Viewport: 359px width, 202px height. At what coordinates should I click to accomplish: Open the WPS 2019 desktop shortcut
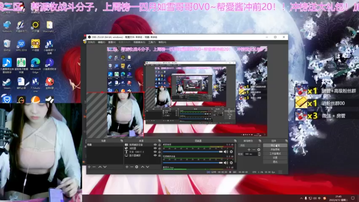click(x=21, y=45)
